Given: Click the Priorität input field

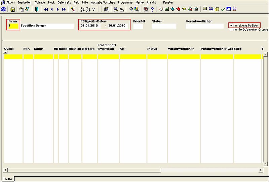Looking at the screenshot, I should (x=138, y=26).
